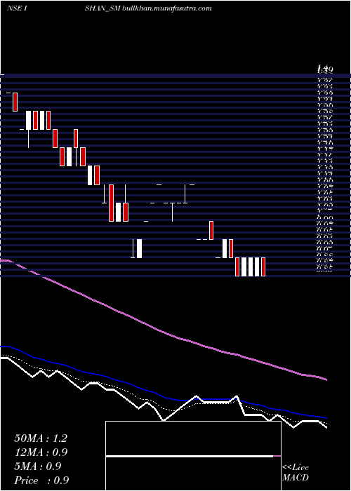351x491 pixels.
Task: Click the "NSE I" header text
Action: [x=17, y=8]
